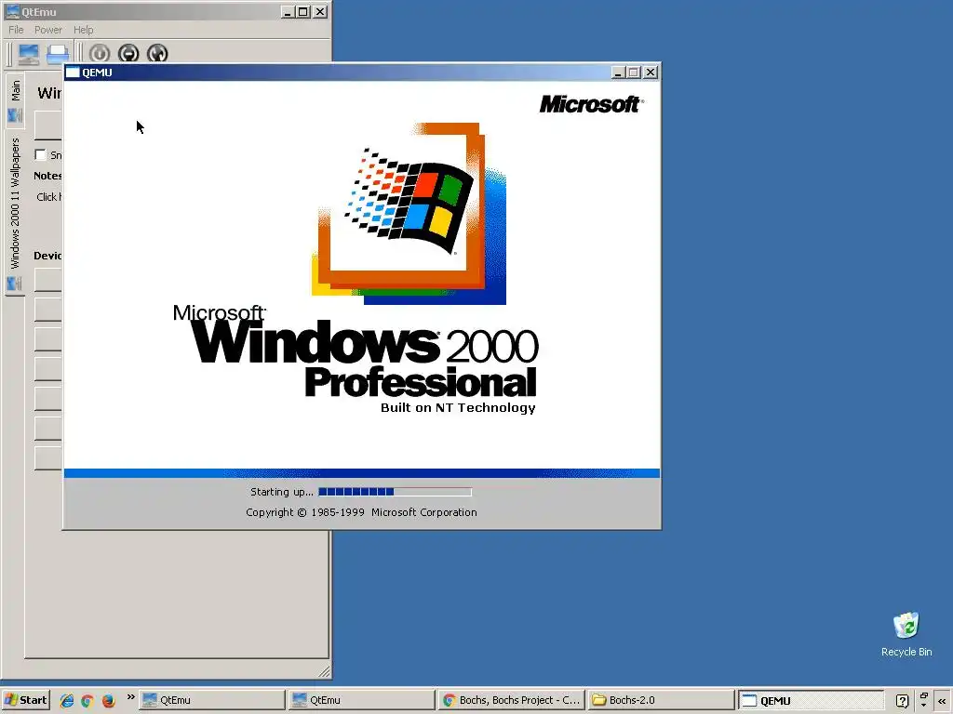Open the Power menu in QtEmu

tap(48, 30)
